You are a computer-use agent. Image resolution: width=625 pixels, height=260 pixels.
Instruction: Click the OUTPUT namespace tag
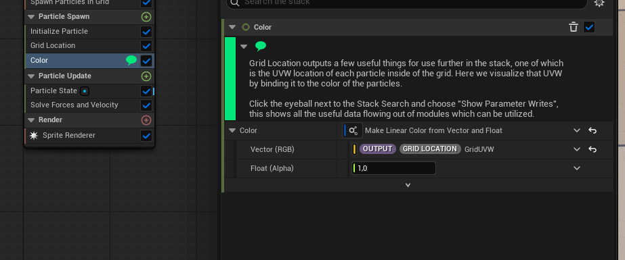tap(377, 149)
